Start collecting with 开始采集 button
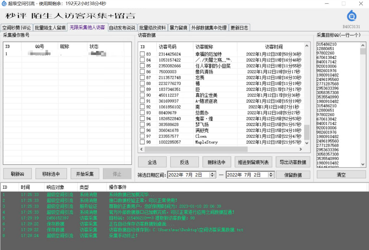 click(85, 174)
